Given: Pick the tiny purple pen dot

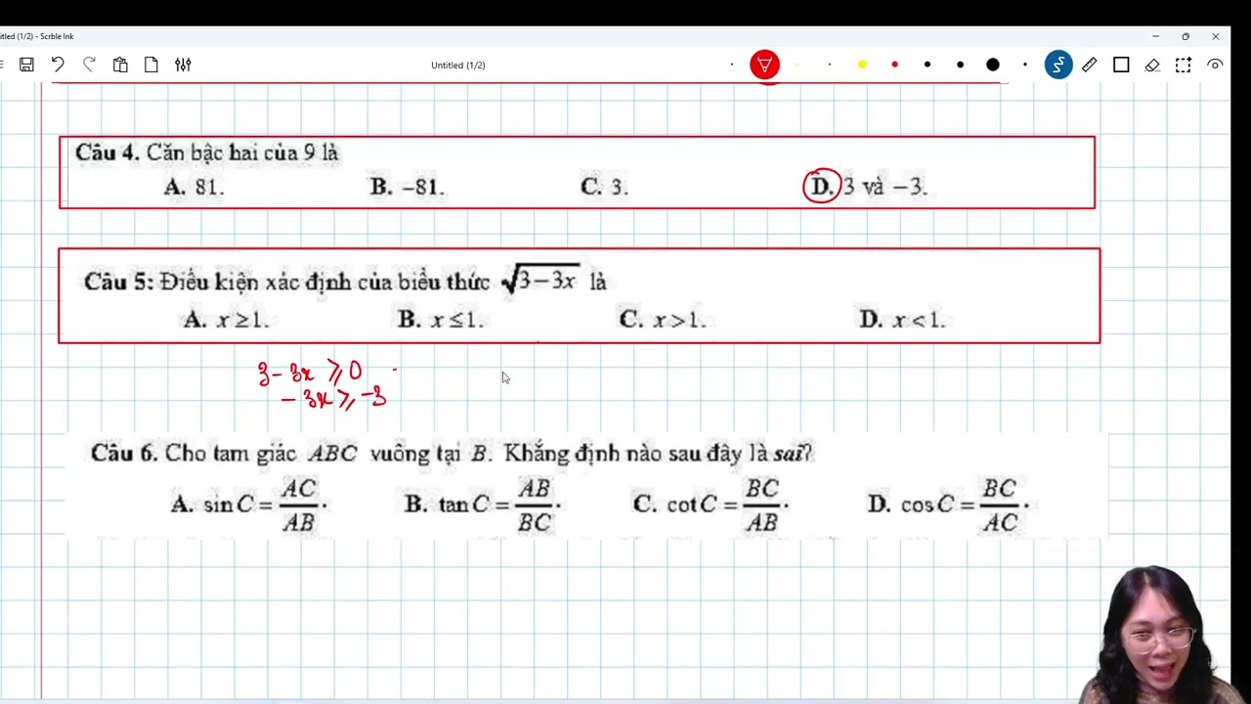Looking at the screenshot, I should tap(1025, 65).
